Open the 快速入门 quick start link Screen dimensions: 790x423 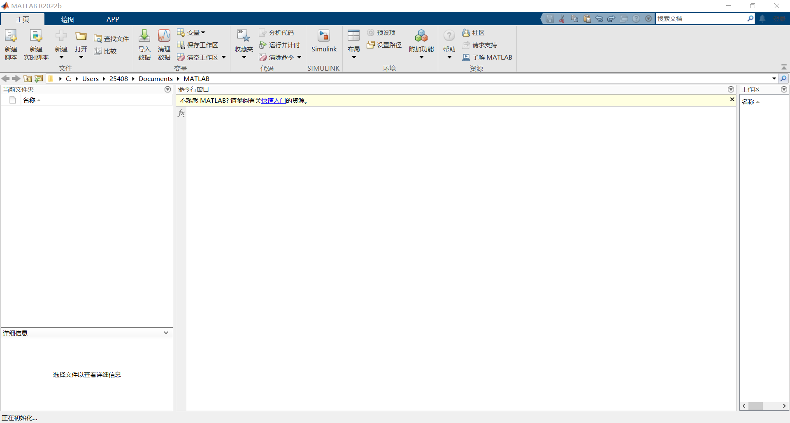pyautogui.click(x=274, y=100)
